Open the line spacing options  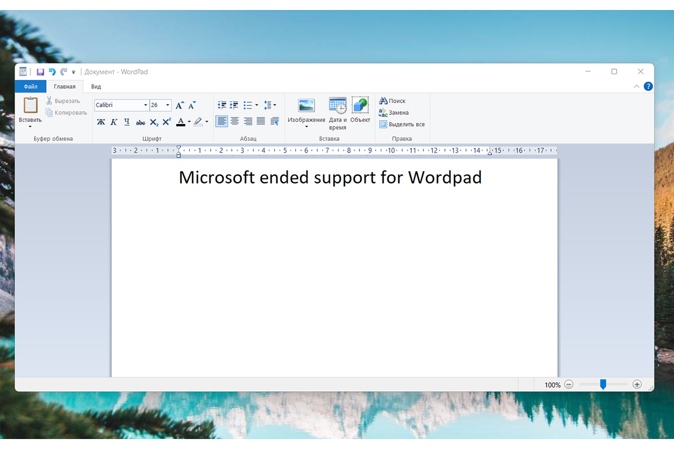point(270,105)
